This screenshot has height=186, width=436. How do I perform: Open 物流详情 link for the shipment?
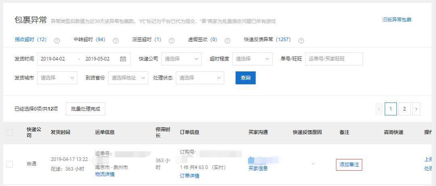coord(105,174)
